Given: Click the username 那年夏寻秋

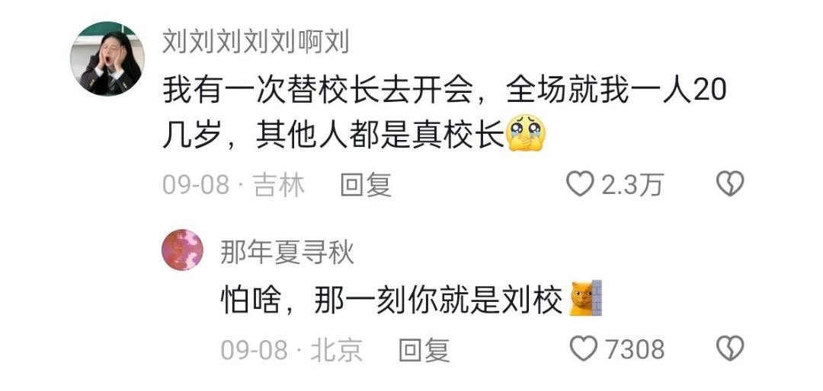Looking at the screenshot, I should click(287, 253).
